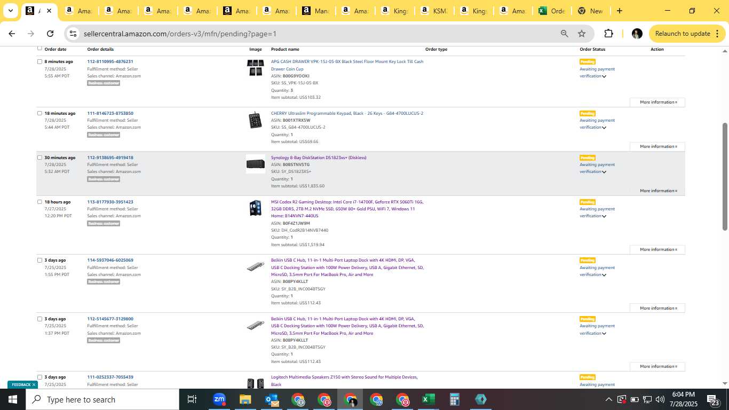
Task: Click the taskbar search box
Action: [102, 399]
